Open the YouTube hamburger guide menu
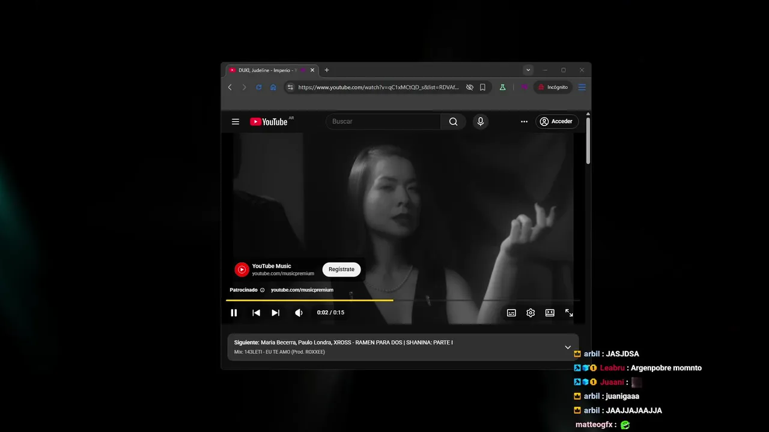The height and width of the screenshot is (432, 769). 236,121
